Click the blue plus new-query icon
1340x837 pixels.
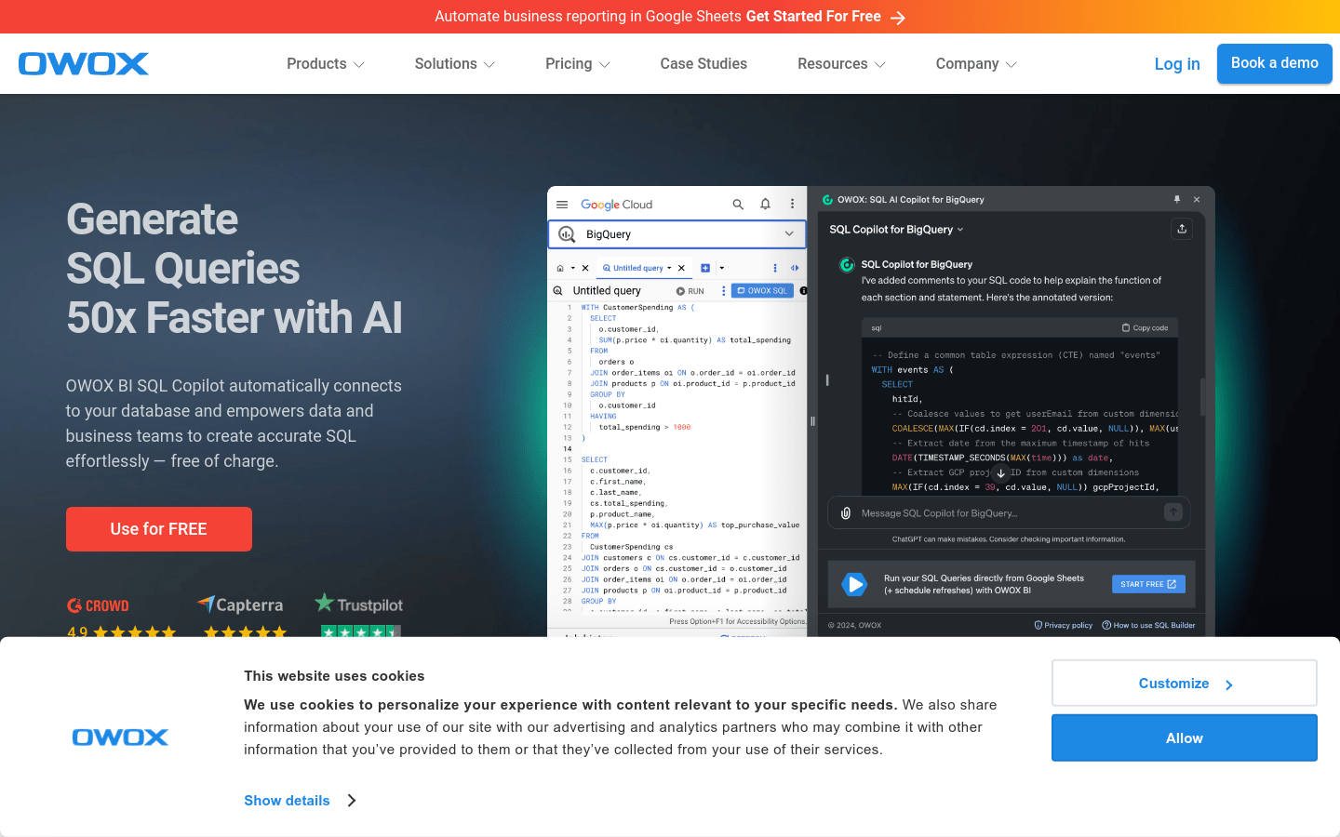point(705,268)
